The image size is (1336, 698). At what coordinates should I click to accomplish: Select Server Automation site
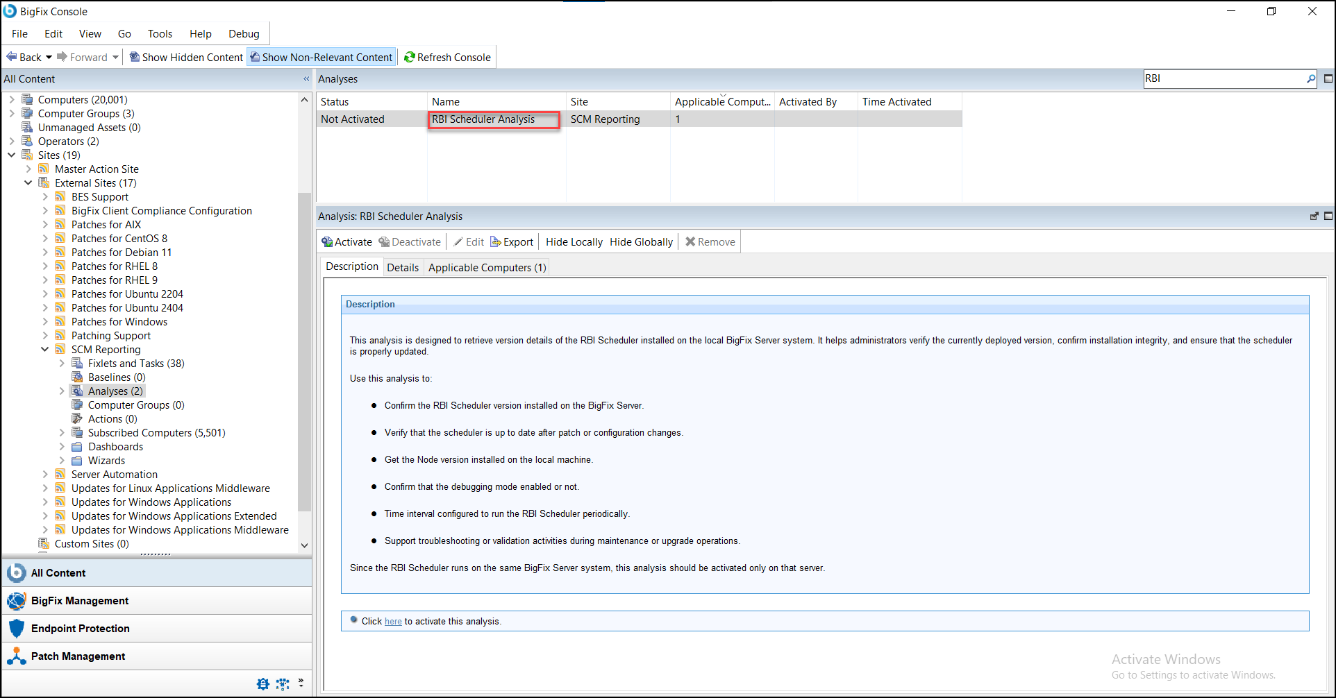pyautogui.click(x=115, y=475)
